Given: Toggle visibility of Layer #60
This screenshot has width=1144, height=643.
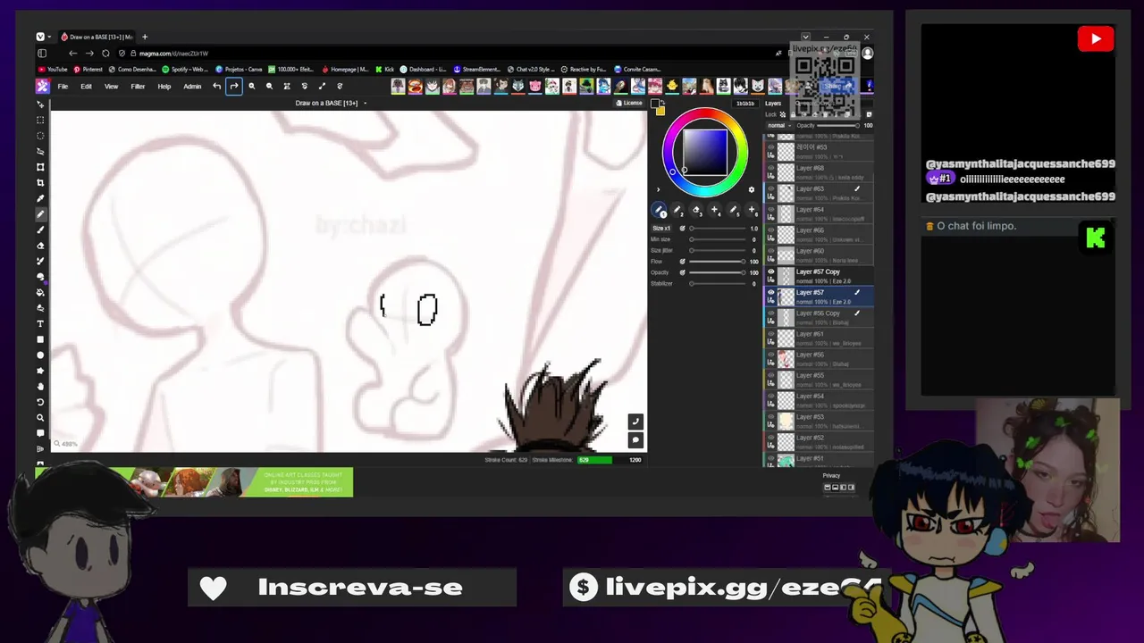Looking at the screenshot, I should tap(771, 251).
